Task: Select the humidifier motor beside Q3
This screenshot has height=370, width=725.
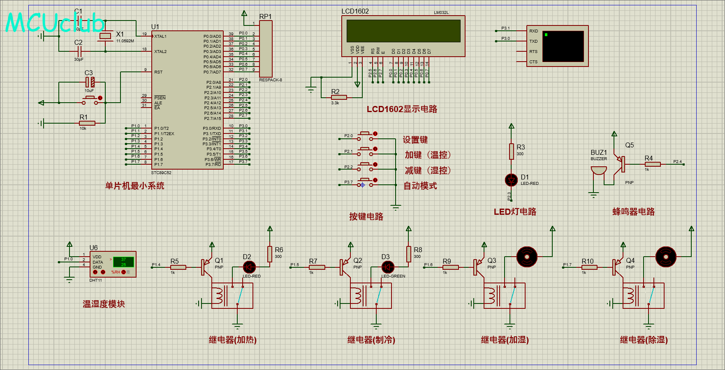Action: [527, 257]
